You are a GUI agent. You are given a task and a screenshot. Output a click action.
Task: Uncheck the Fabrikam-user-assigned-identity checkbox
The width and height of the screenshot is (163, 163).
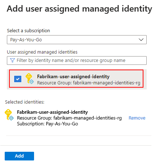tap(18, 79)
